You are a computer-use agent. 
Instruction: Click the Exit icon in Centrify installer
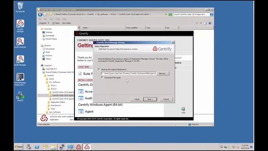coord(183,110)
